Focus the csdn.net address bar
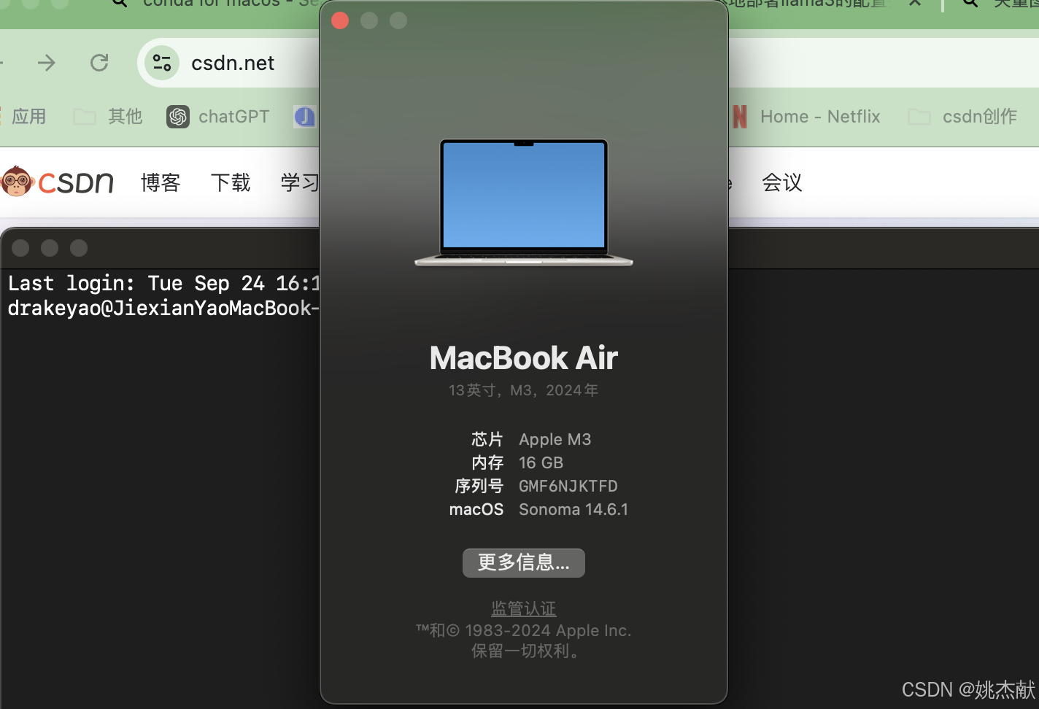1039x709 pixels. (x=241, y=63)
